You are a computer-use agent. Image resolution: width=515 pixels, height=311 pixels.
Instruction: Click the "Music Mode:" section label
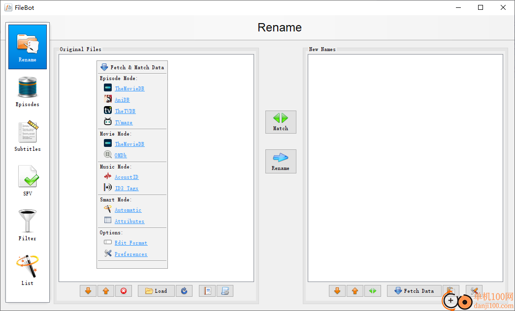click(116, 167)
